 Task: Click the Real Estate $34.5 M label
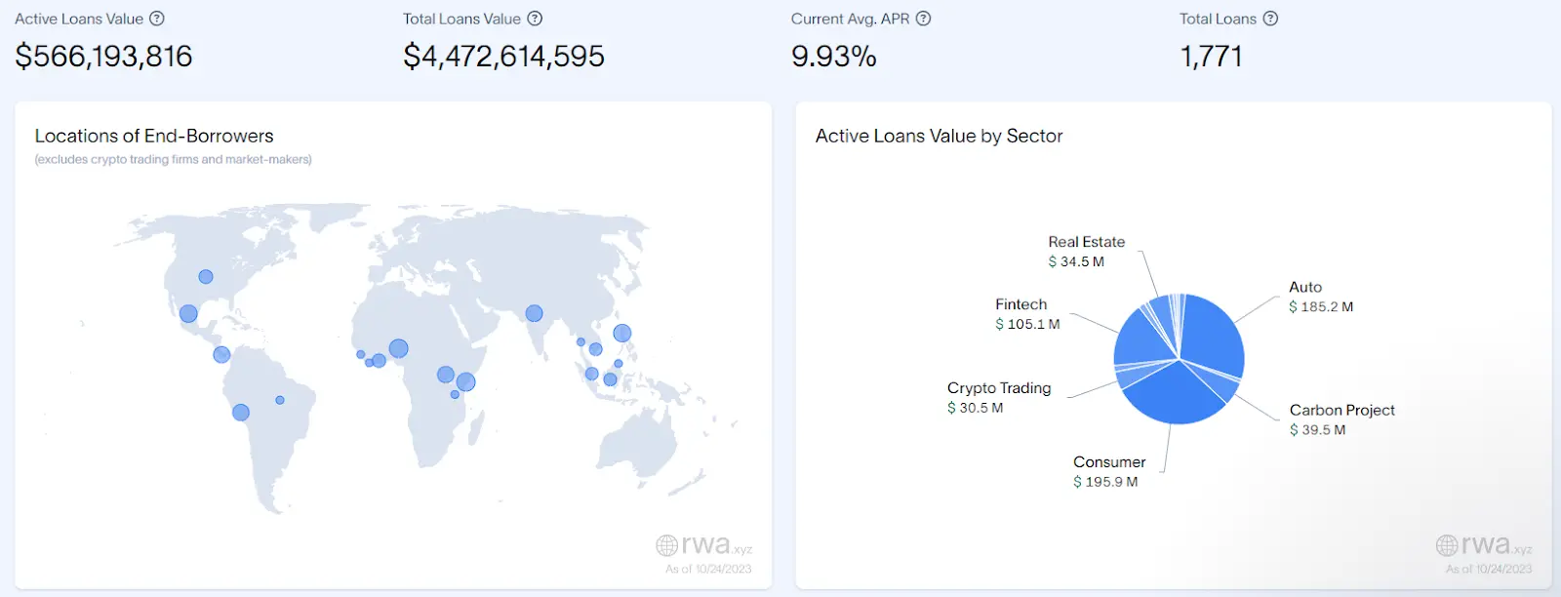(x=1086, y=252)
